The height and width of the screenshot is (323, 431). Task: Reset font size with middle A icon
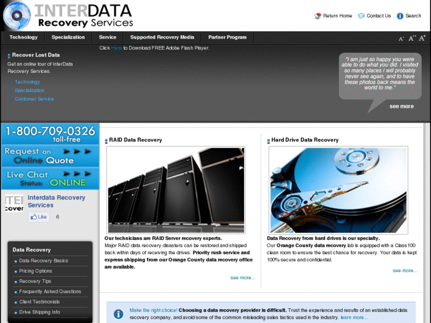click(x=411, y=38)
